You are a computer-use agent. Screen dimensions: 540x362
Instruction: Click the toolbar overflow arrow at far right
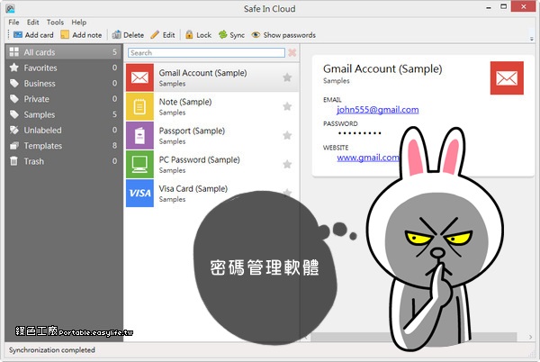tap(531, 39)
